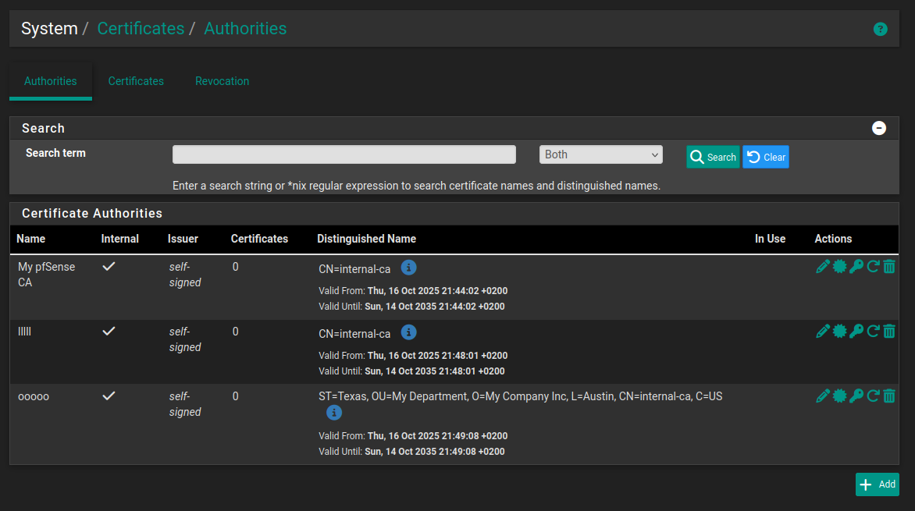Export the key for My pfSense CA

856,267
